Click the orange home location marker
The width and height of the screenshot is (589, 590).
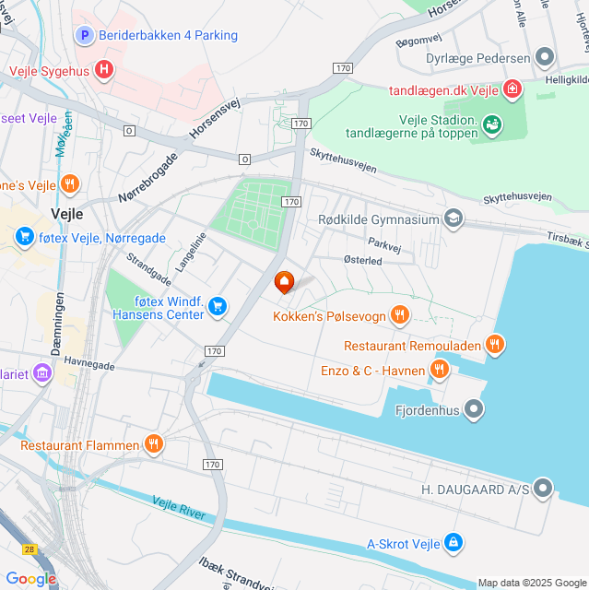click(x=284, y=282)
